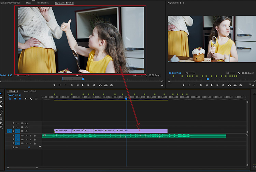
Task: Click Mark In brace in Source monitor
Action: (60, 85)
